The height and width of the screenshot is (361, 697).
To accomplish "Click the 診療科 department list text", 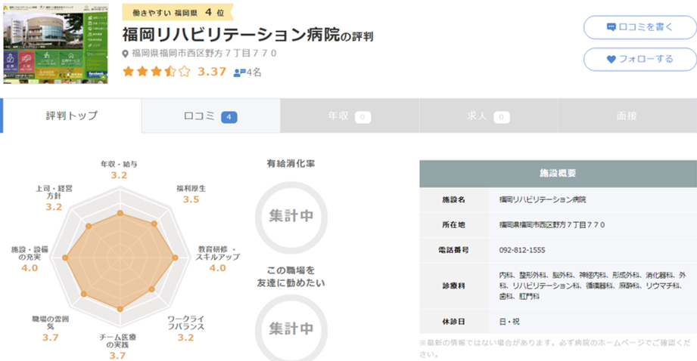I will coord(593,285).
